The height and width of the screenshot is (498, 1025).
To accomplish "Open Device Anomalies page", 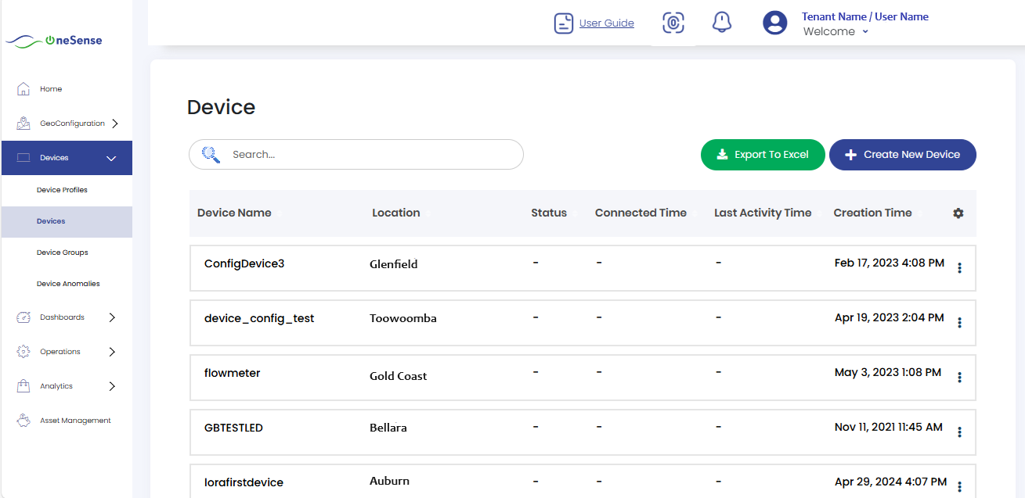I will 68,284.
